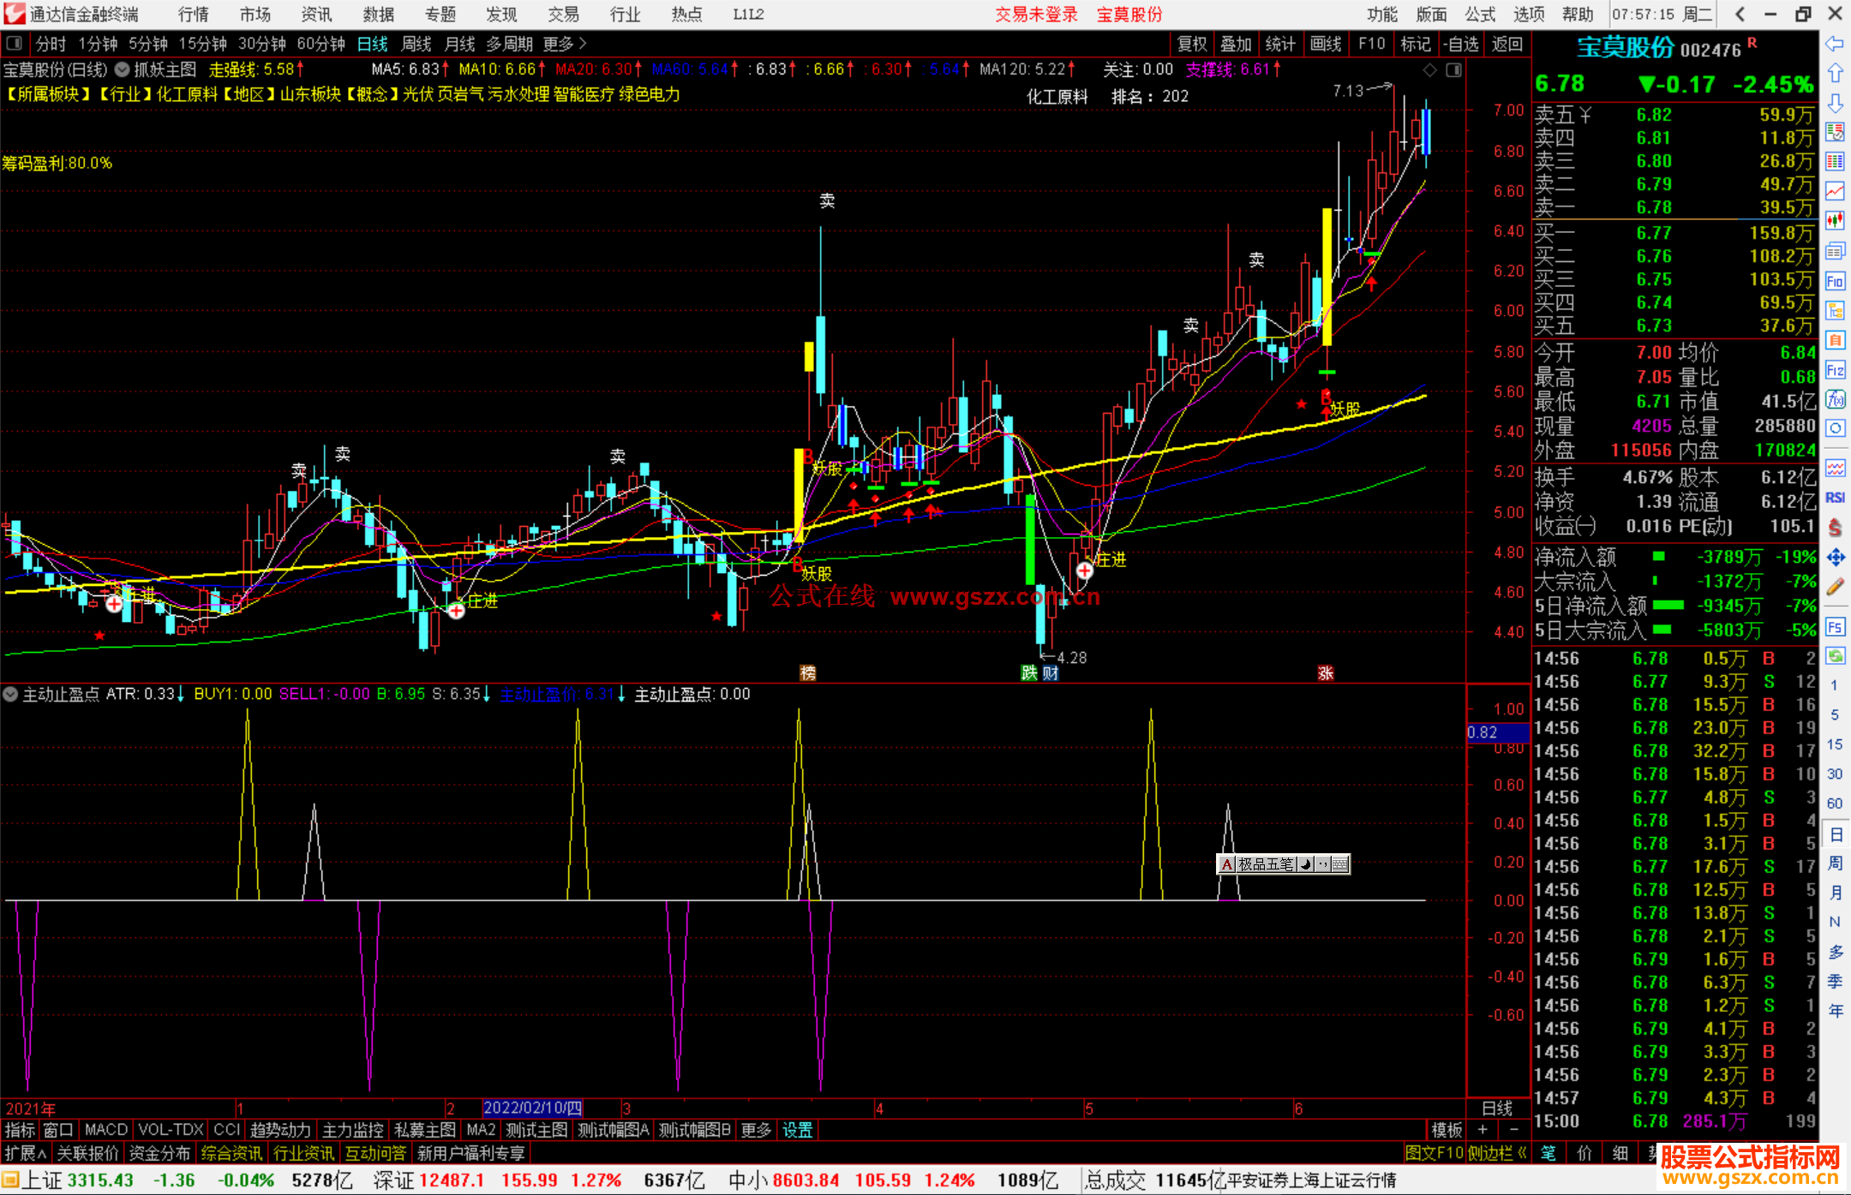1851x1195 pixels.
Task: Click the up arrow sidebar icon
Action: (1835, 73)
